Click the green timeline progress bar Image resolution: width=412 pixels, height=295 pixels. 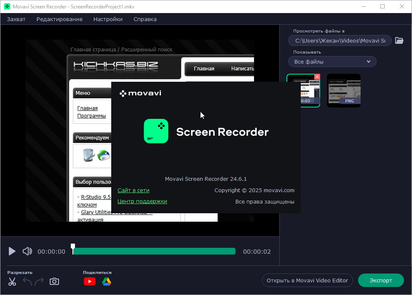tap(154, 251)
